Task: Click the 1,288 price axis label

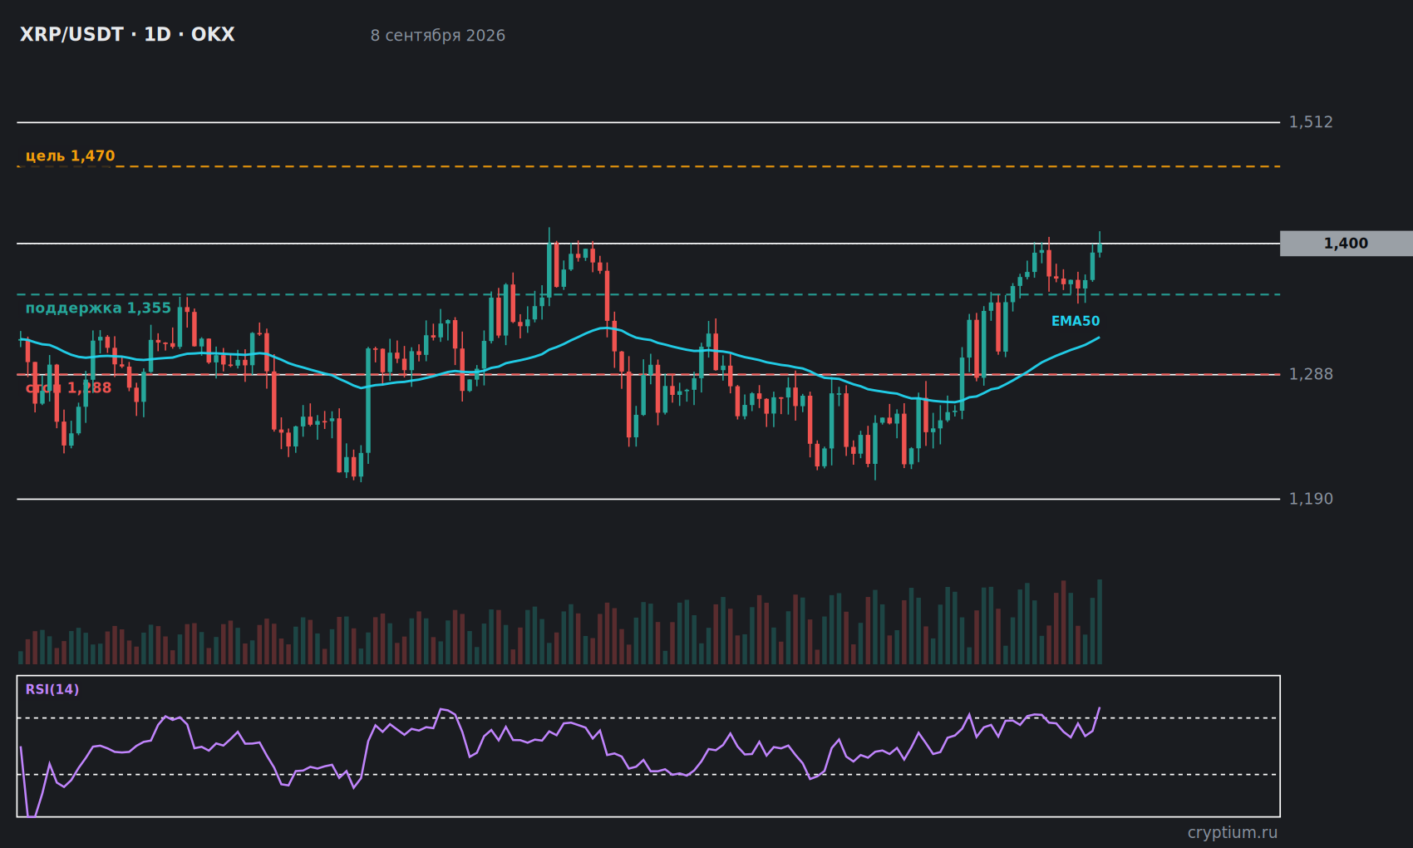Action: (1311, 374)
